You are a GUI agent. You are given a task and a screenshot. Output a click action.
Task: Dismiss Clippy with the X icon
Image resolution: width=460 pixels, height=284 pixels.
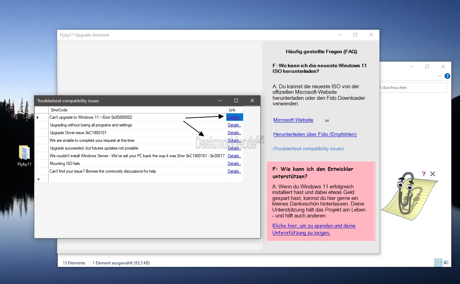click(433, 174)
